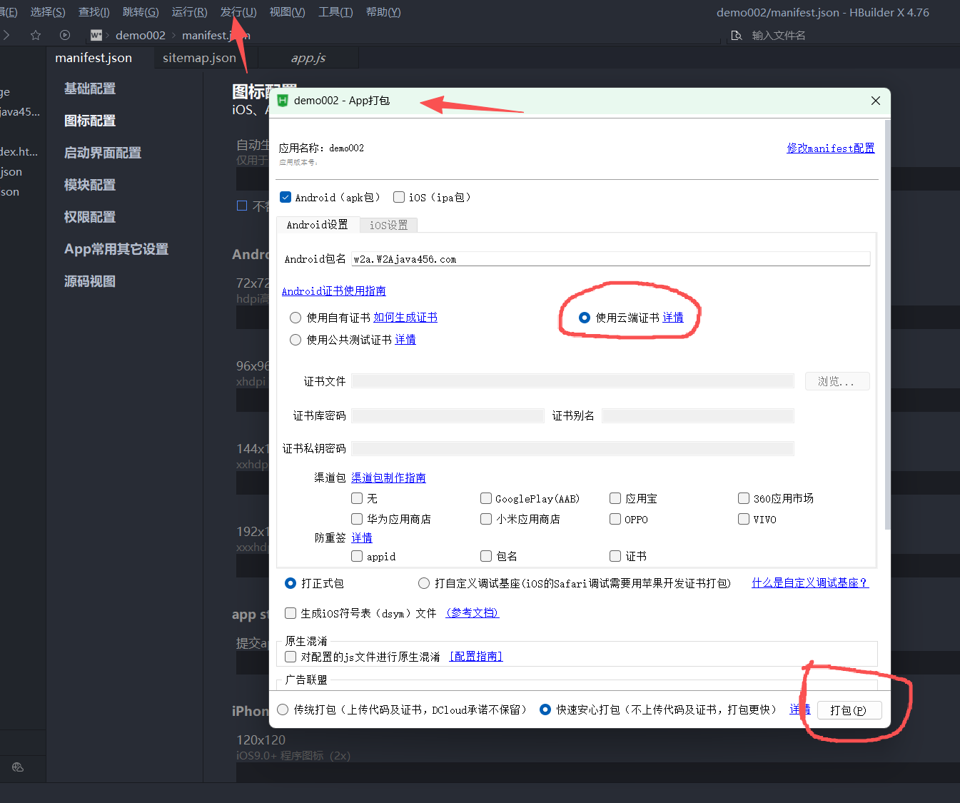Click the 打包(P) button
Image resolution: width=960 pixels, height=803 pixels.
[x=849, y=710]
